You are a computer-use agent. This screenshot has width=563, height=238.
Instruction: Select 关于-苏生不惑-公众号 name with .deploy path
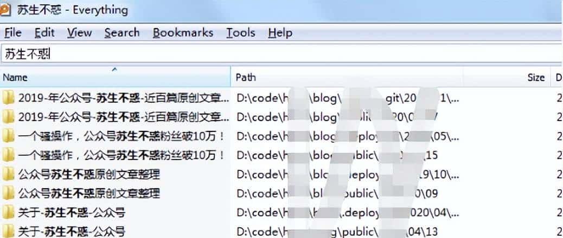pos(72,213)
